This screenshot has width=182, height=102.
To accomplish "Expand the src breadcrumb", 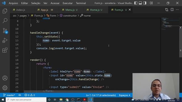I will pyautogui.click(x=15, y=16).
